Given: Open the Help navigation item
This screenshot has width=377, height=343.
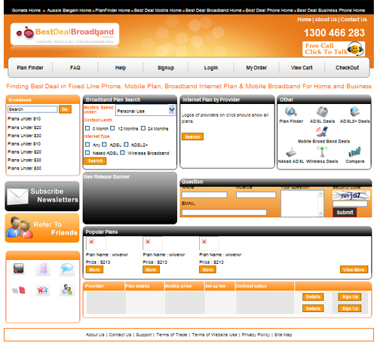Looking at the screenshot, I should click(x=121, y=68).
